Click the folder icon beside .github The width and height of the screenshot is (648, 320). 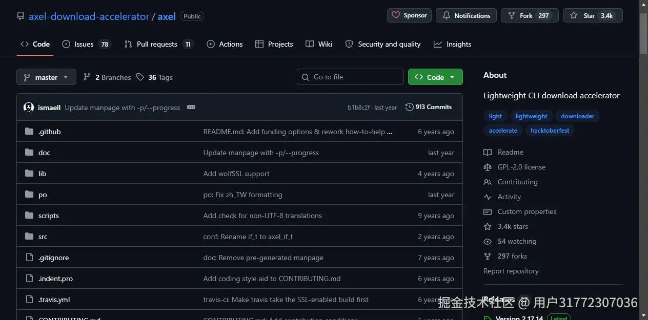pyautogui.click(x=29, y=132)
